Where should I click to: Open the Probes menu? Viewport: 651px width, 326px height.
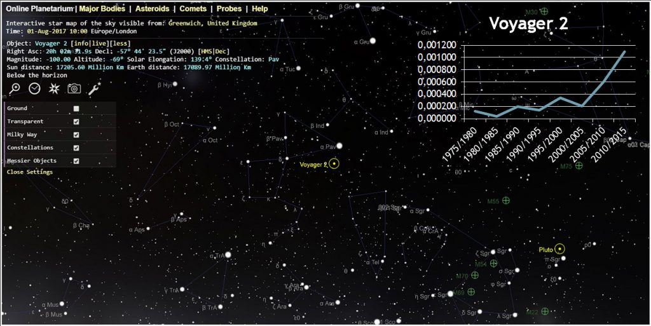click(229, 9)
